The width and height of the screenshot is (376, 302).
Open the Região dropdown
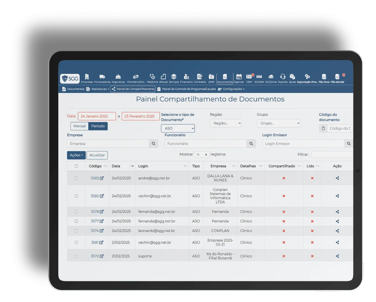[226, 123]
